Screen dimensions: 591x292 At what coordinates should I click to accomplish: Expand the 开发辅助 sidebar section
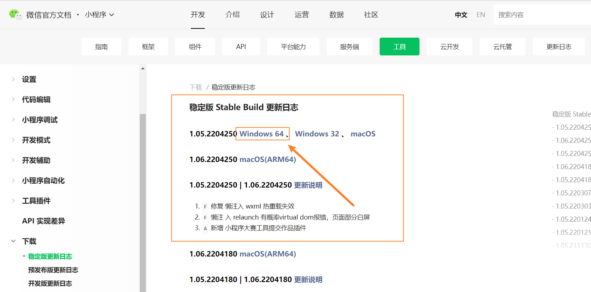pyautogui.click(x=36, y=160)
